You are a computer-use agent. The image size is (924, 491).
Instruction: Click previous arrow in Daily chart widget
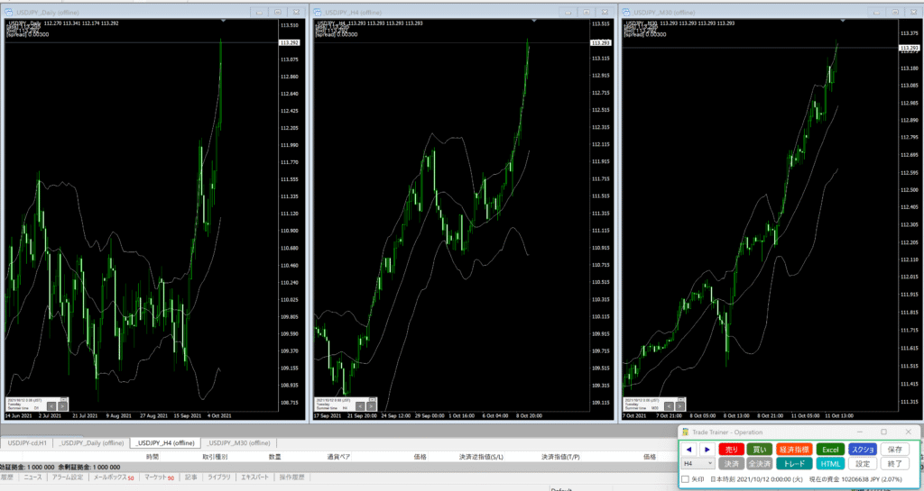[51, 405]
